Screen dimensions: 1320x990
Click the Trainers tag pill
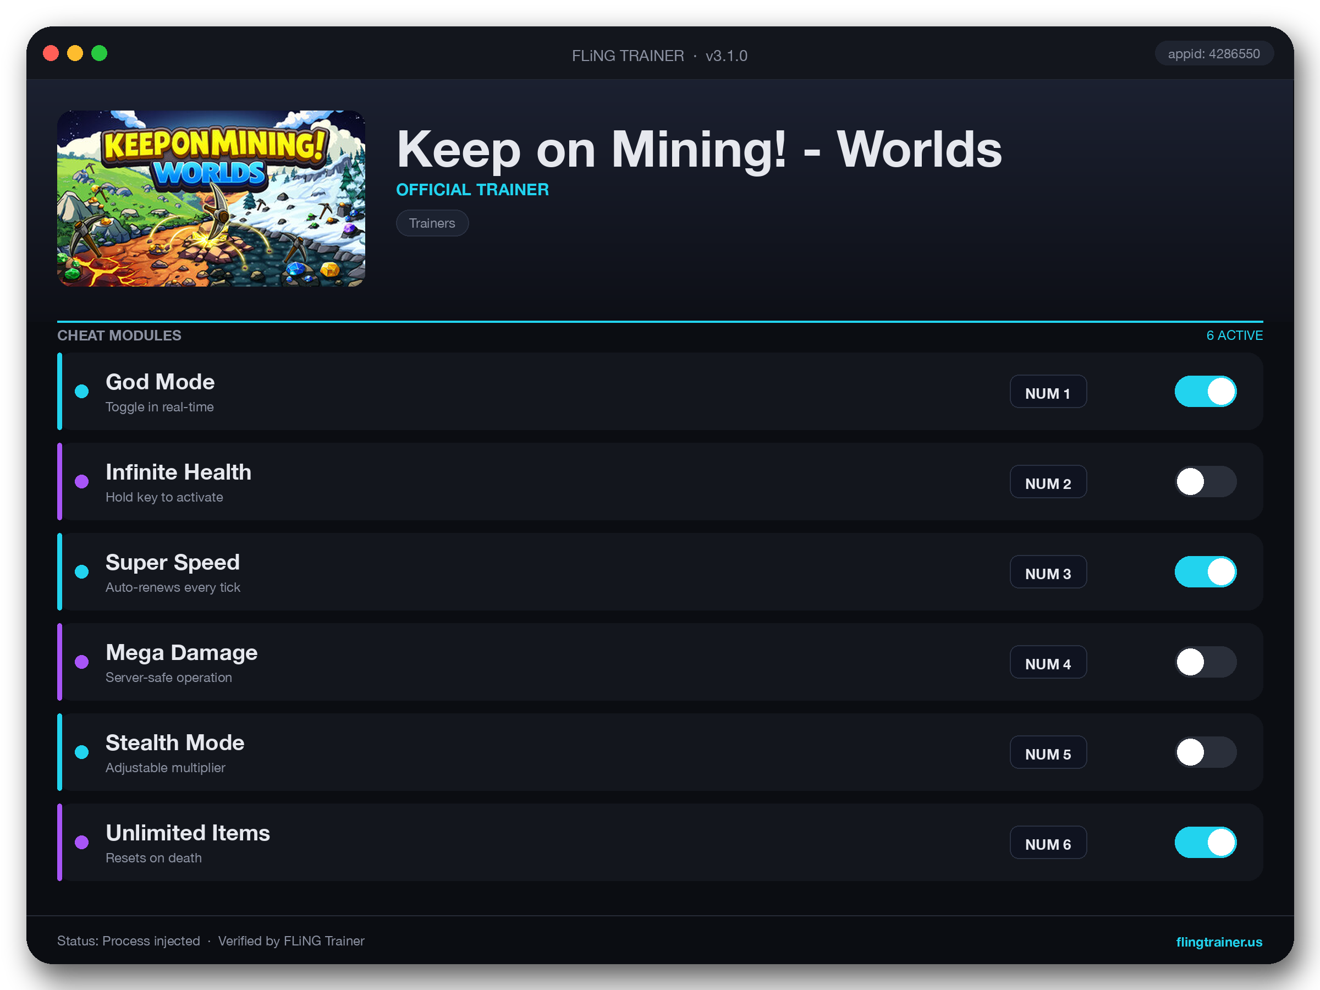(432, 223)
